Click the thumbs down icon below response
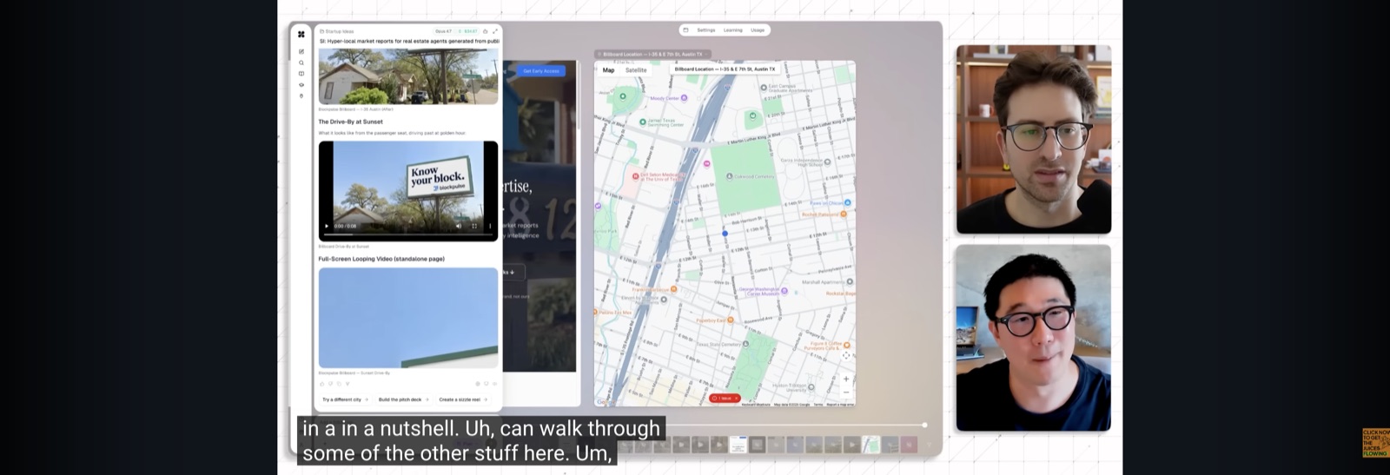 pyautogui.click(x=329, y=383)
